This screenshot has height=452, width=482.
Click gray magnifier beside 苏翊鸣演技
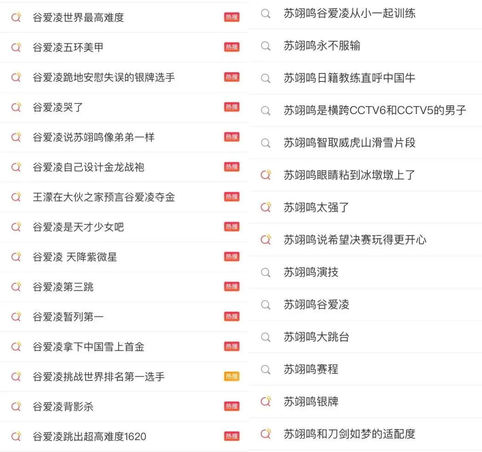(266, 272)
